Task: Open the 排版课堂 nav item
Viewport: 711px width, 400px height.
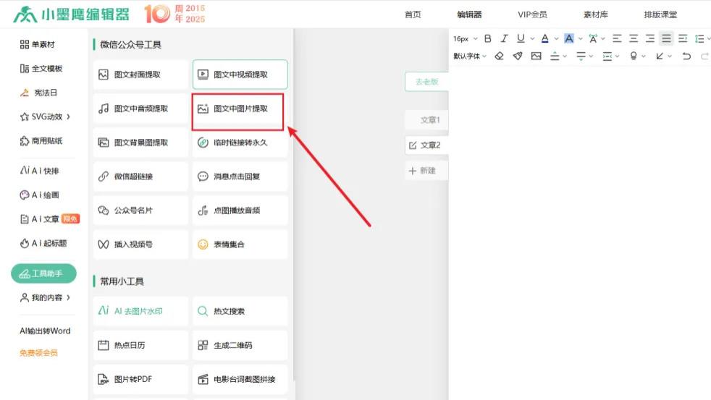Action: point(660,14)
